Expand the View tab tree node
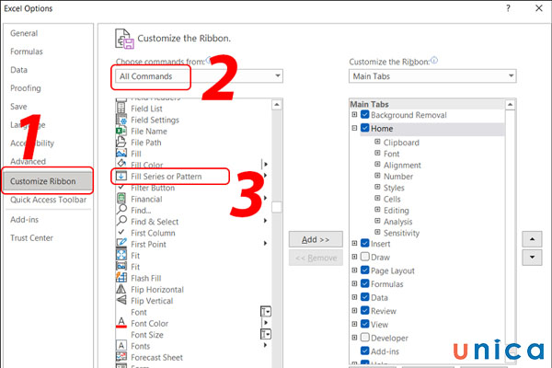The height and width of the screenshot is (368, 552). [354, 325]
